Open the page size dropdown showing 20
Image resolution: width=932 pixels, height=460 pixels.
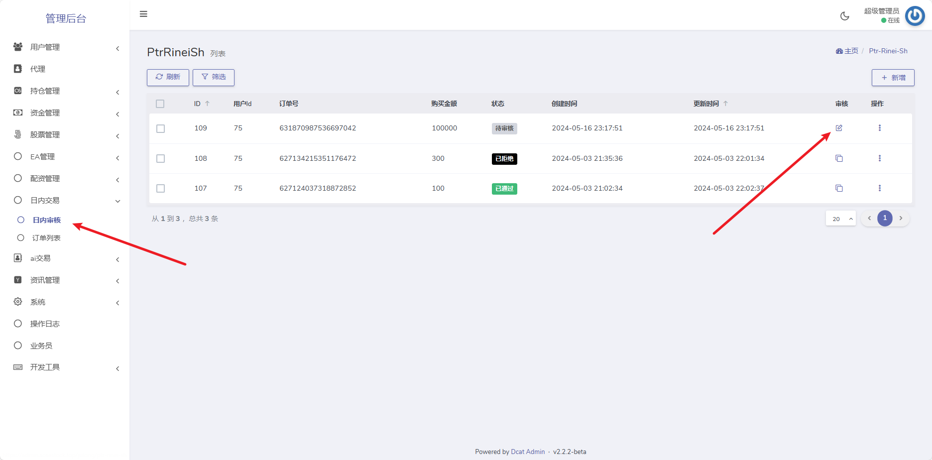click(840, 219)
